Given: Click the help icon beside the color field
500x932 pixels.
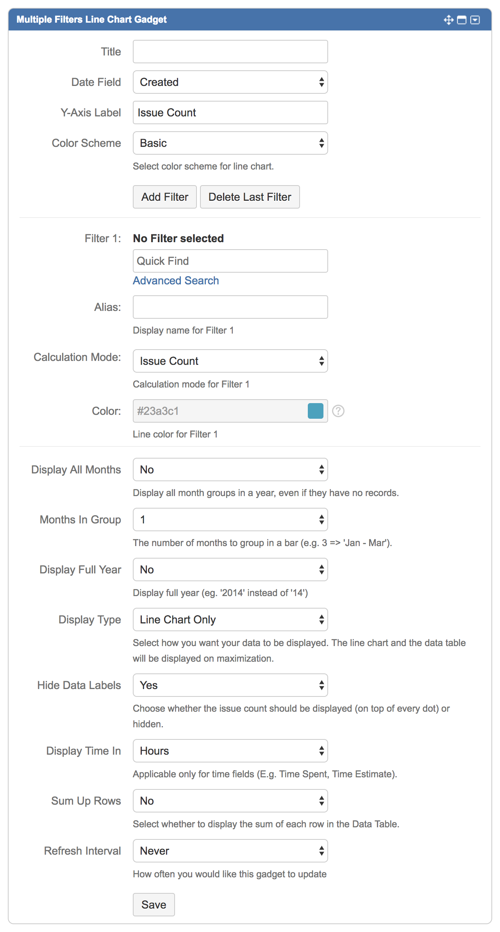Looking at the screenshot, I should pyautogui.click(x=338, y=411).
